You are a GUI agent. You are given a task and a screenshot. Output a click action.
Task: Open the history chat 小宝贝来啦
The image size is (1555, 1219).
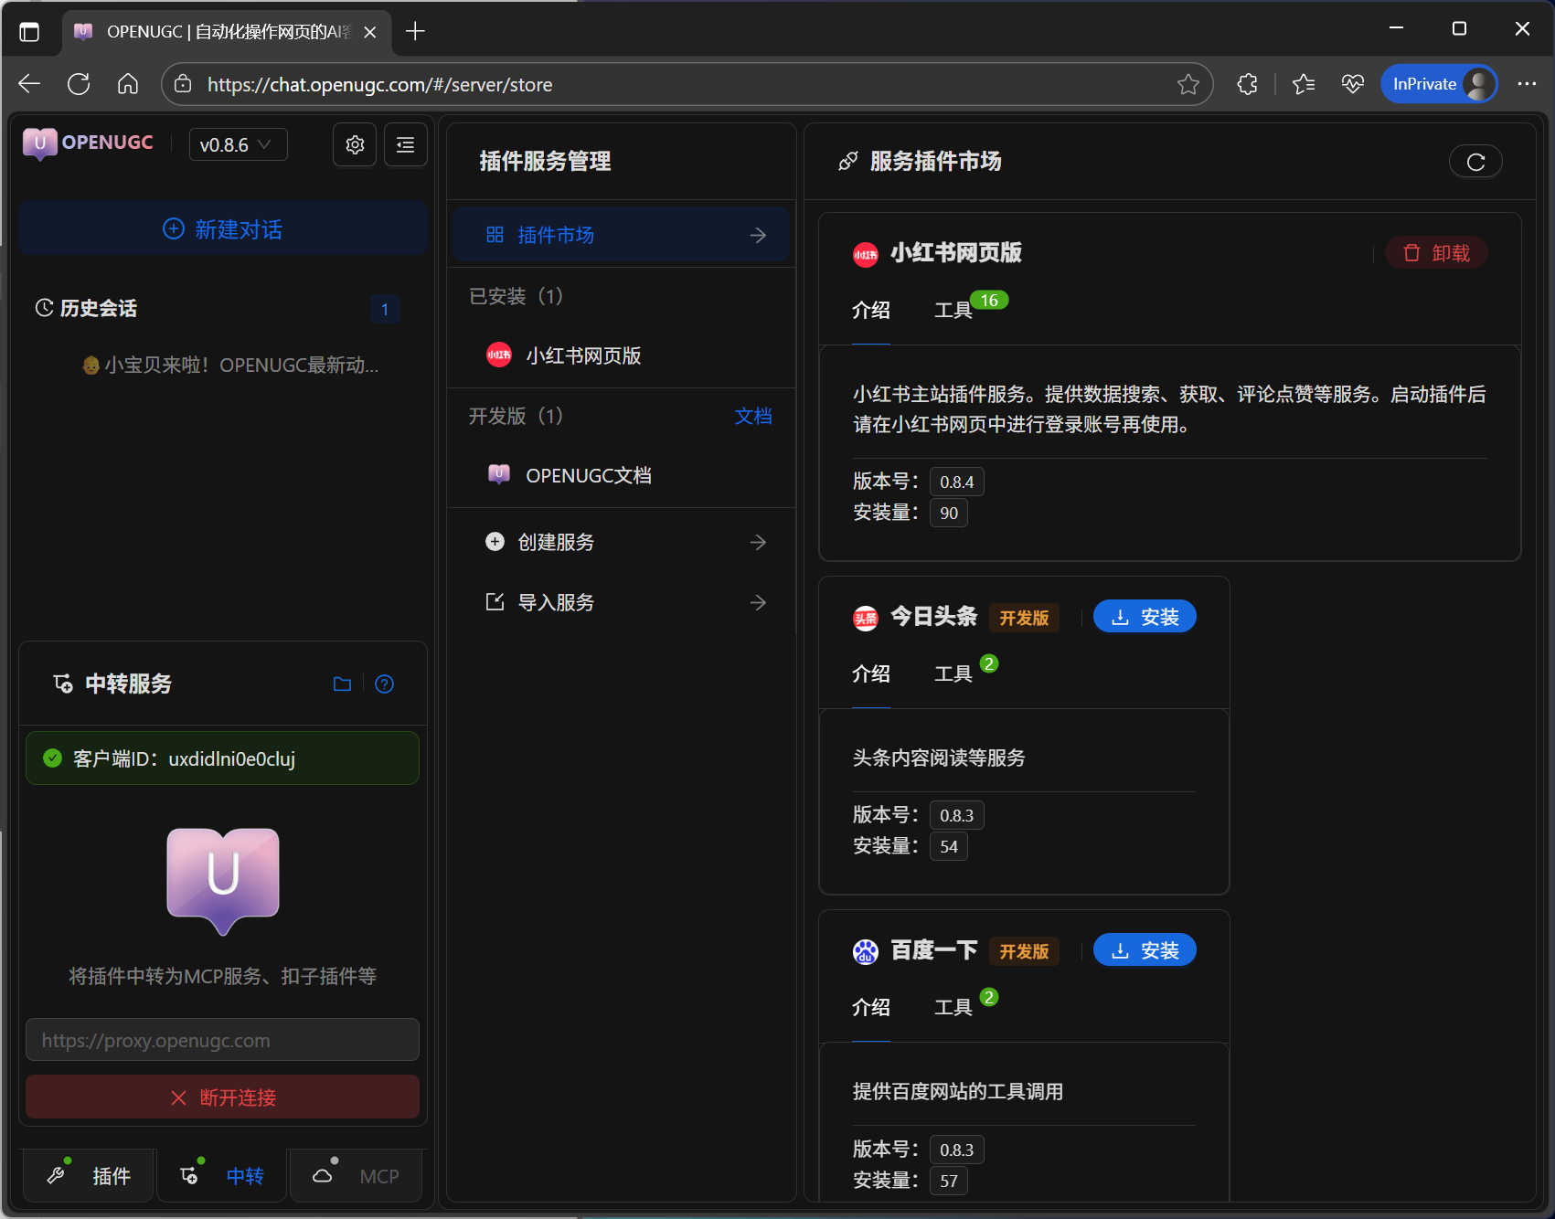229,366
